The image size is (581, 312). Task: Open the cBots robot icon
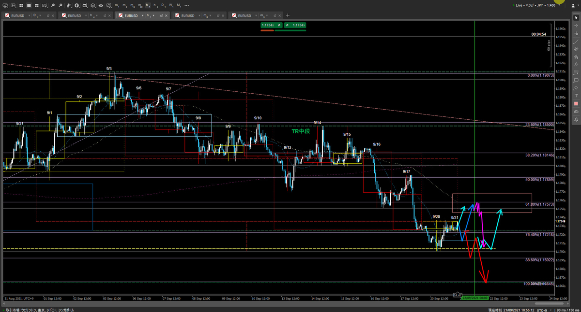pyautogui.click(x=85, y=5)
